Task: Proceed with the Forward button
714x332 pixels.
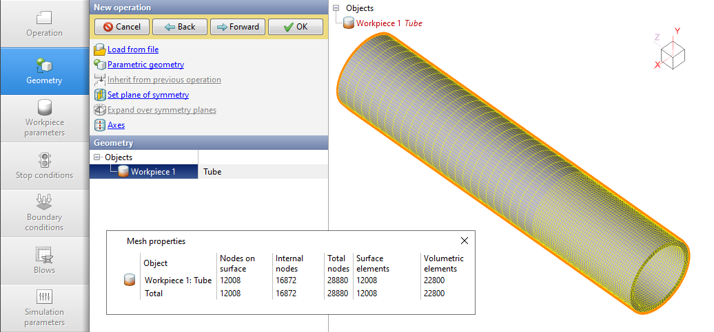Action: point(237,27)
